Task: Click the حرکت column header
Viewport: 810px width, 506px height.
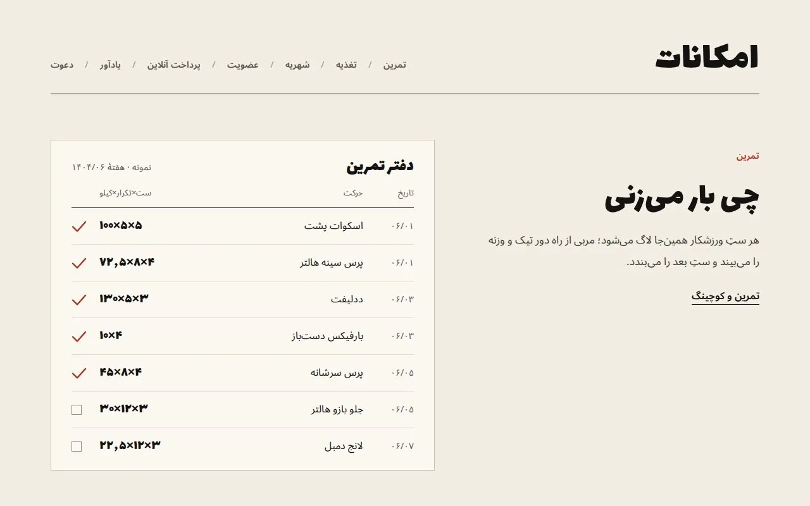Action: tap(353, 193)
